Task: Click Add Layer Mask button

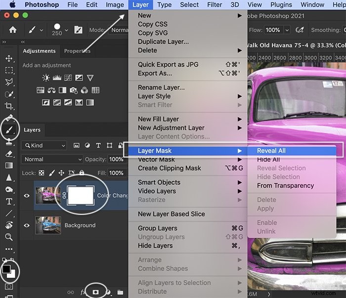Action: coord(95,292)
